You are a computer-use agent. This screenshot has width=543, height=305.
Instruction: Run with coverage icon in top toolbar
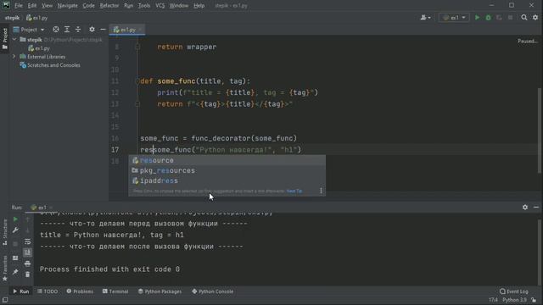[x=499, y=18]
